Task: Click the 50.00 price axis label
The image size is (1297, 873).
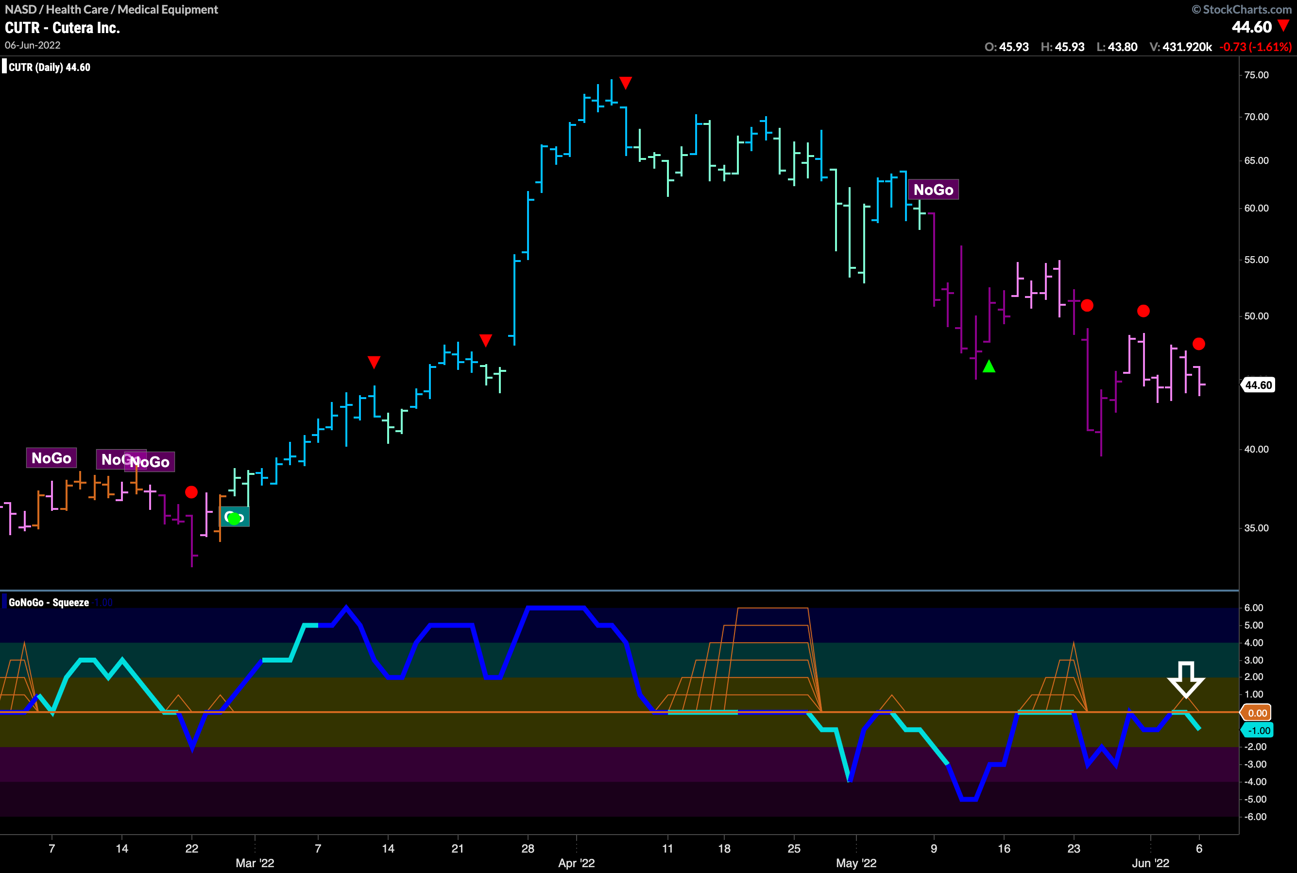Action: click(1256, 315)
